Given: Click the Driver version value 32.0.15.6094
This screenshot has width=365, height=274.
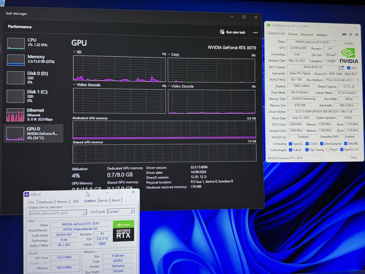Looking at the screenshot, I should tap(199, 167).
